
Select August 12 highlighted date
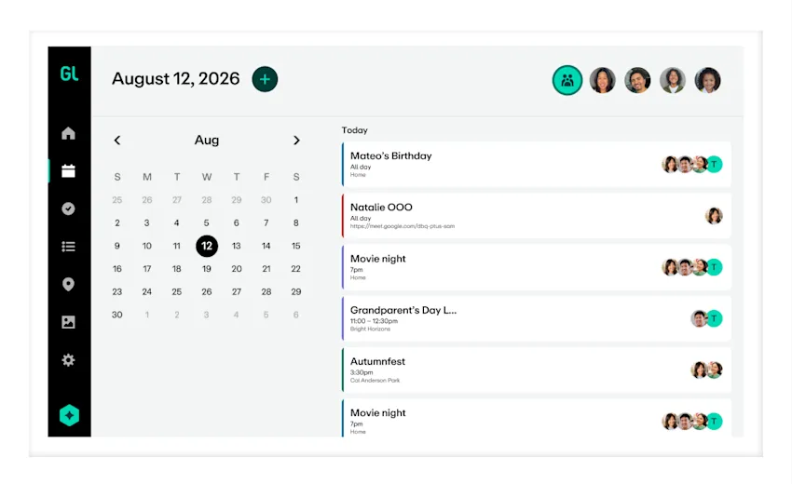click(x=207, y=246)
